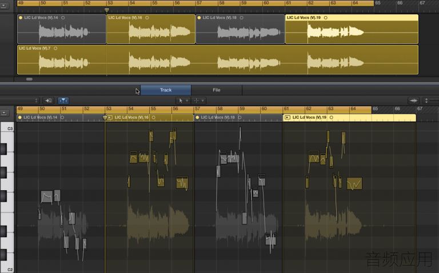Select the lowest gray note near bar 60 in region .18

point(271,239)
